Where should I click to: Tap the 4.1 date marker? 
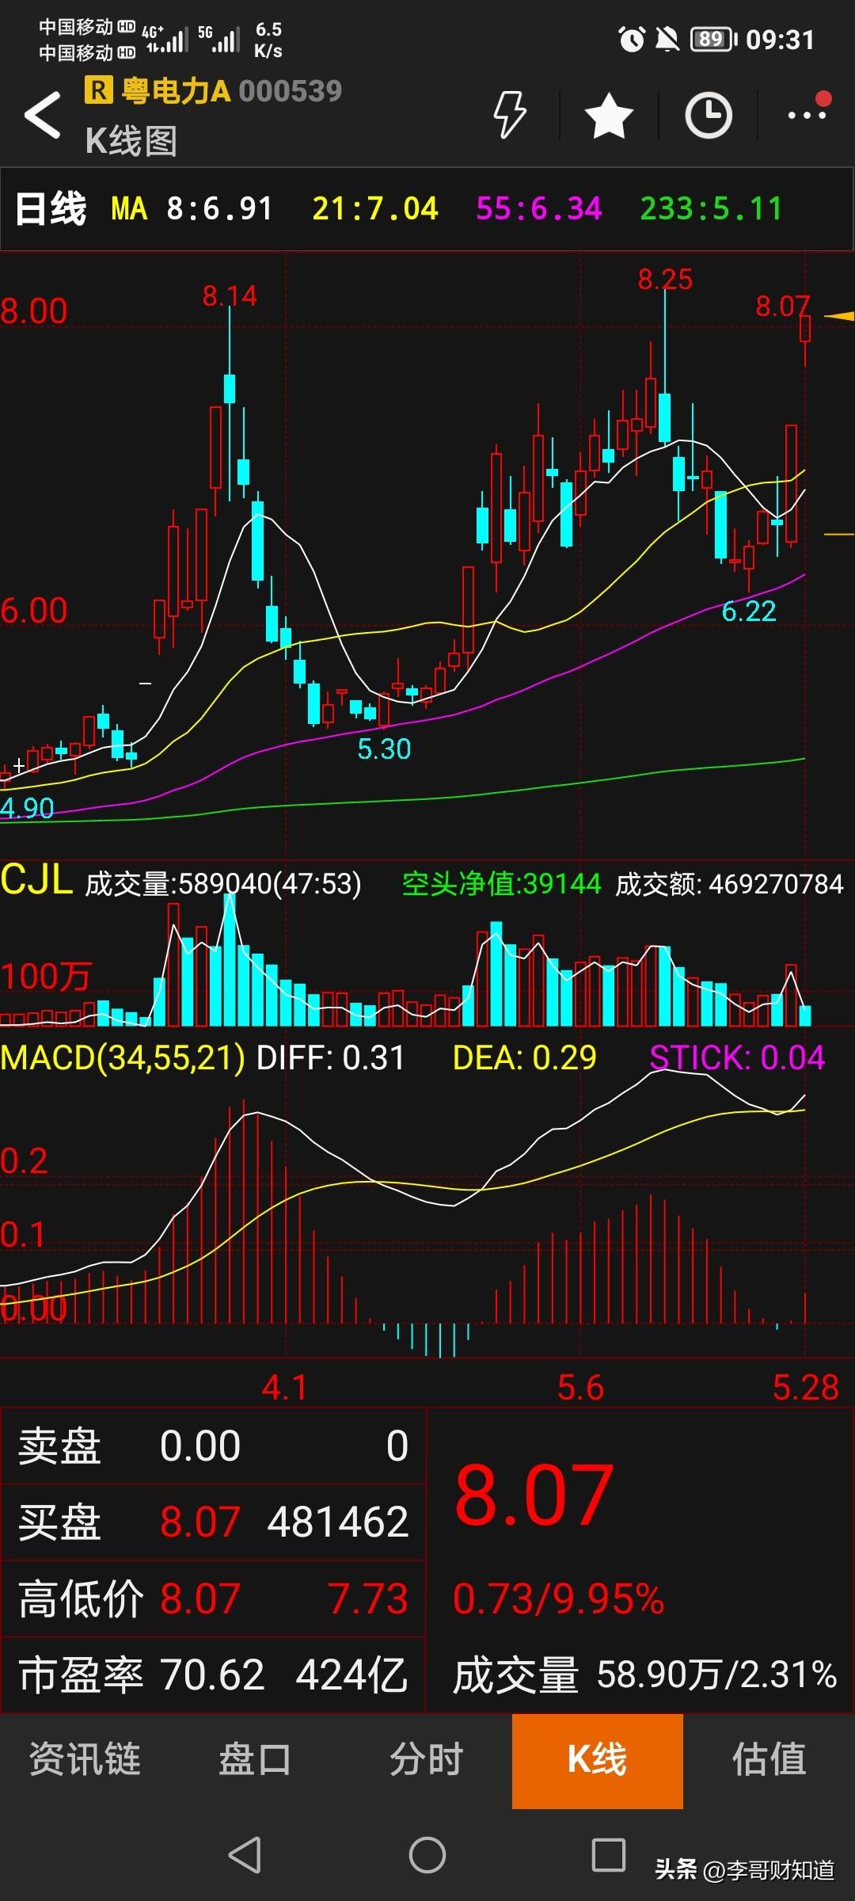click(x=284, y=1387)
